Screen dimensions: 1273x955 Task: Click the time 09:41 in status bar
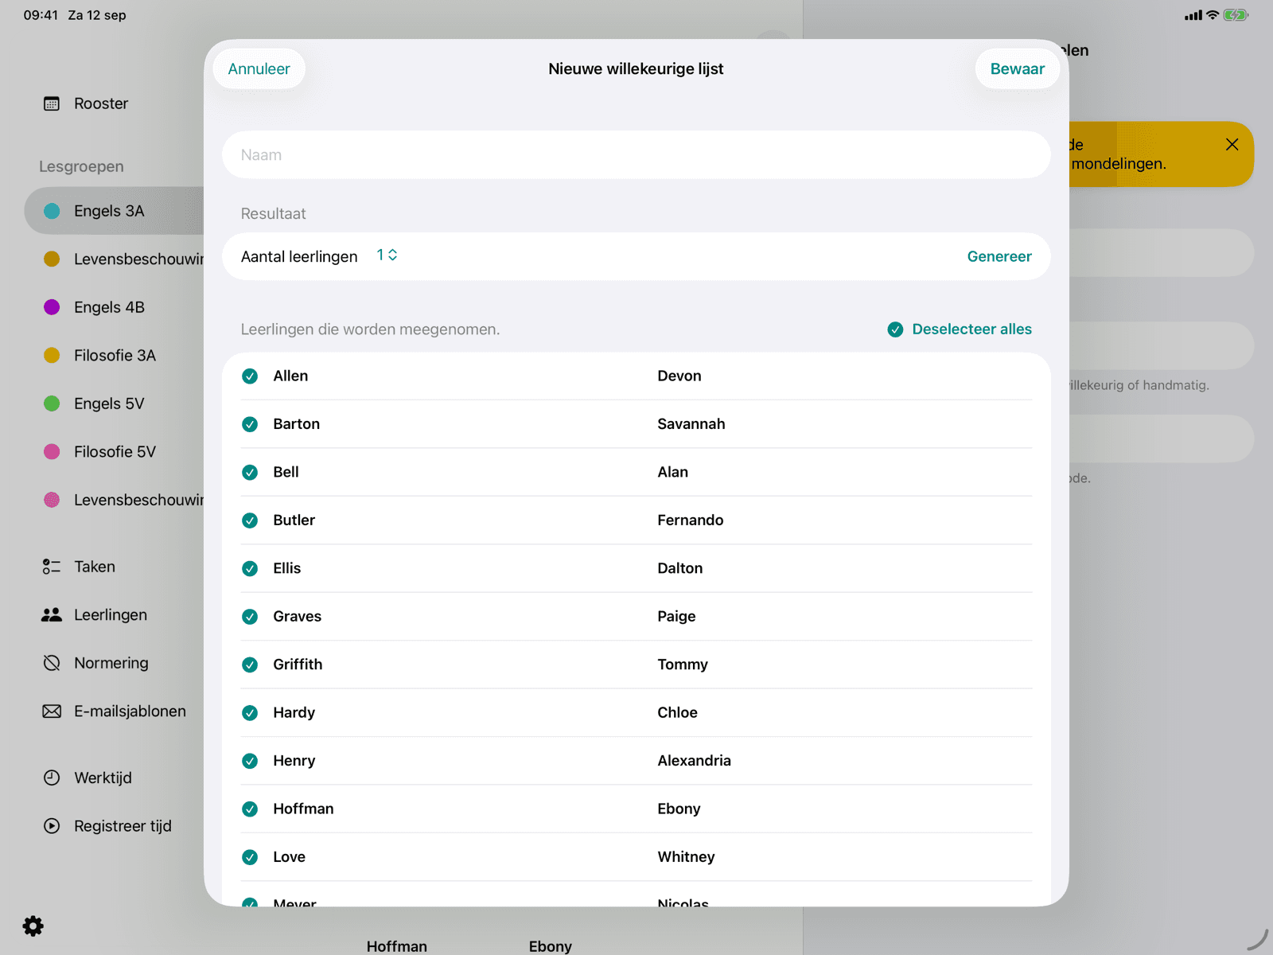[41, 15]
